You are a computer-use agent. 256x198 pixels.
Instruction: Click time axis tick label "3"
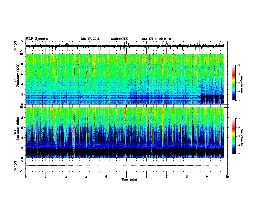86,177
